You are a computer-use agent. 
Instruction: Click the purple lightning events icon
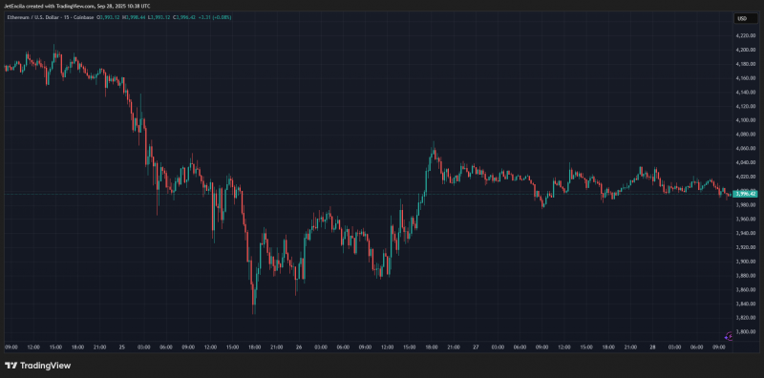[729, 336]
